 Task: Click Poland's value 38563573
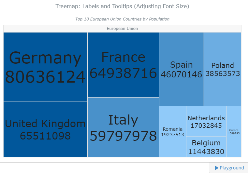223,73
